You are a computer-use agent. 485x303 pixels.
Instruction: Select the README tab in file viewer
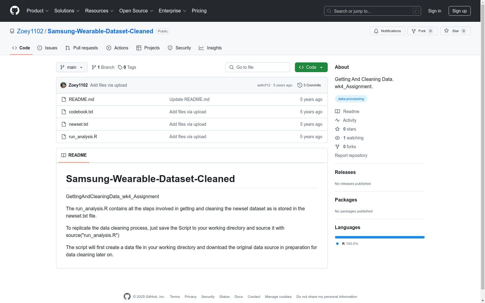click(74, 155)
